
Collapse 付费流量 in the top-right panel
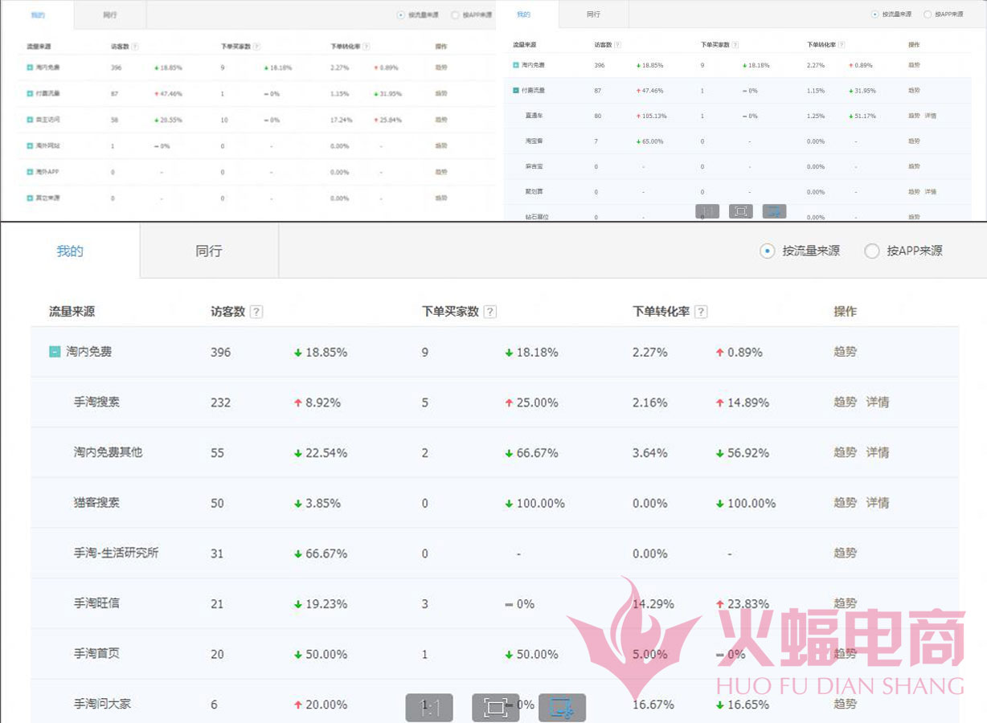pos(516,91)
